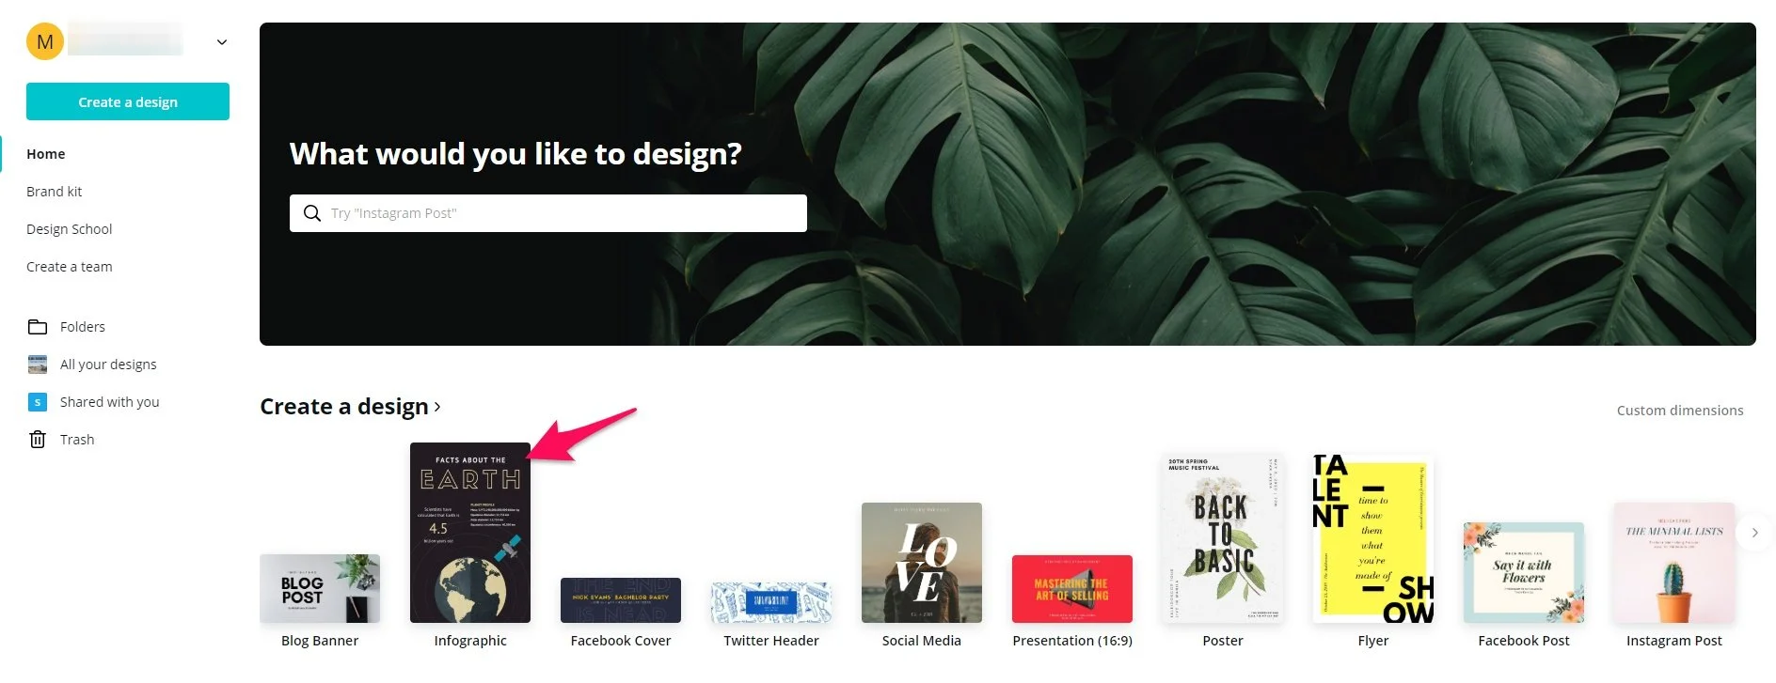Open Custom dimensions link
The width and height of the screenshot is (1776, 683).
[1680, 411]
